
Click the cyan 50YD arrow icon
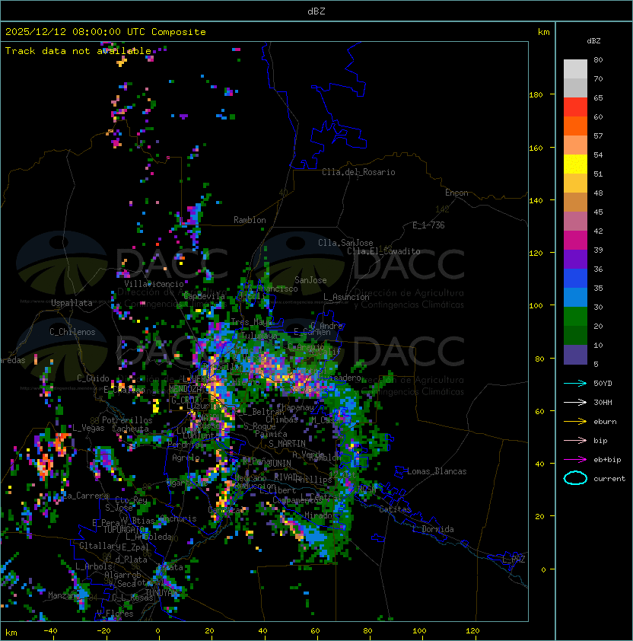point(575,384)
